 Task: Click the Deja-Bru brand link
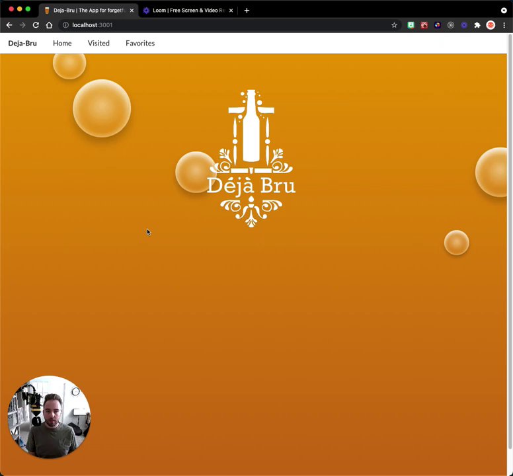pos(22,43)
